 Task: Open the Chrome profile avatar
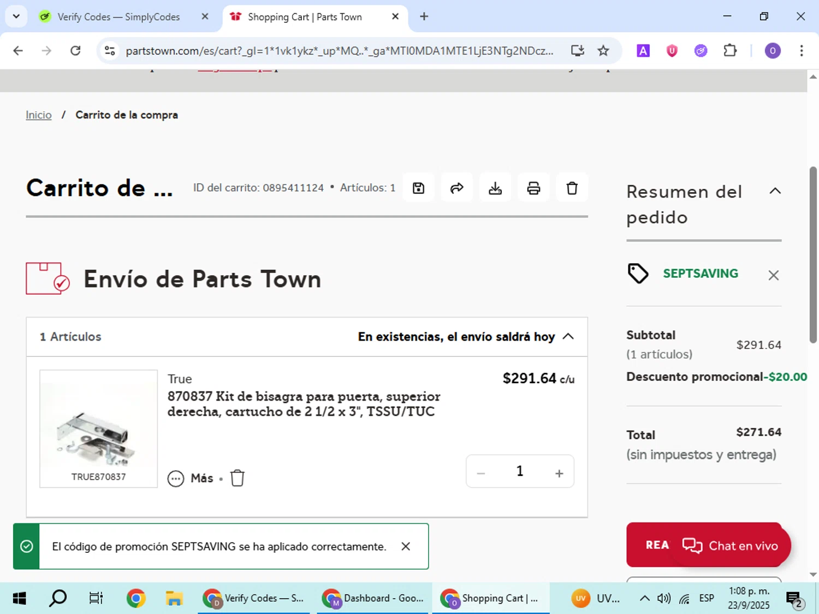[772, 51]
